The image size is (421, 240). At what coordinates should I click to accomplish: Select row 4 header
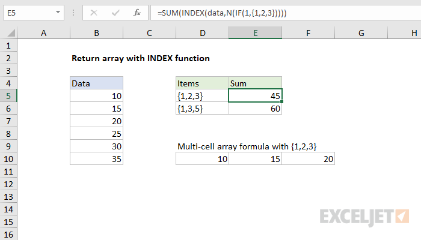[8, 83]
